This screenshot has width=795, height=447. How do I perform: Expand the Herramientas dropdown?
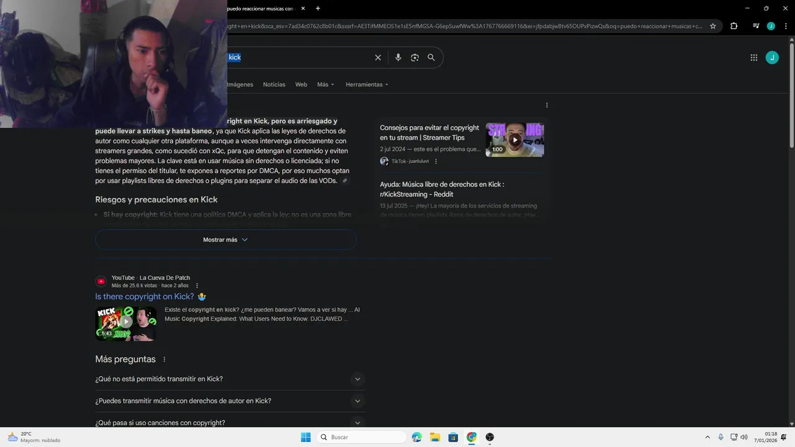(367, 84)
